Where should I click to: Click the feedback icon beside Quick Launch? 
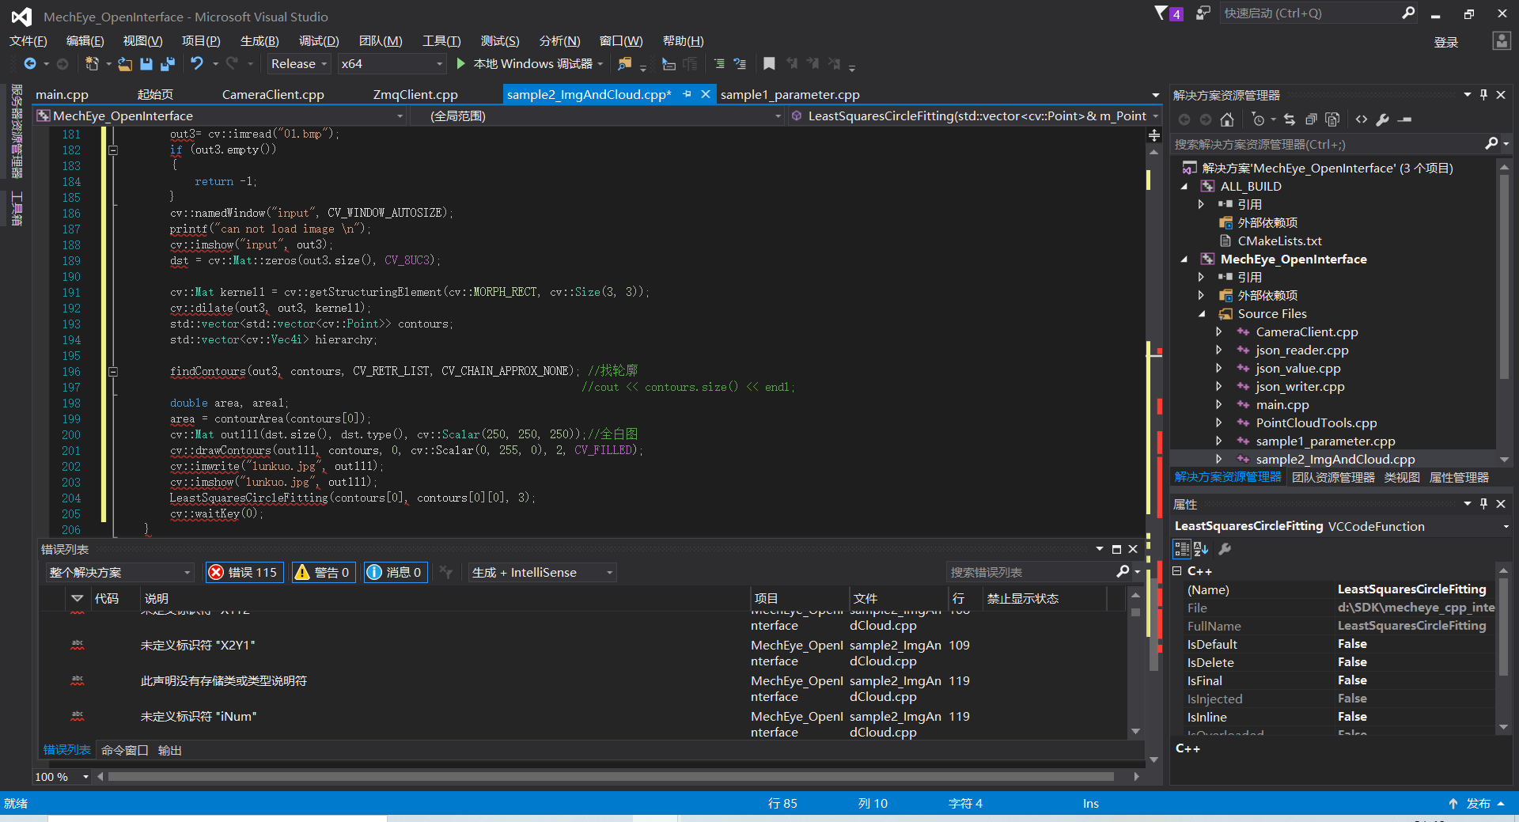[x=1203, y=13]
